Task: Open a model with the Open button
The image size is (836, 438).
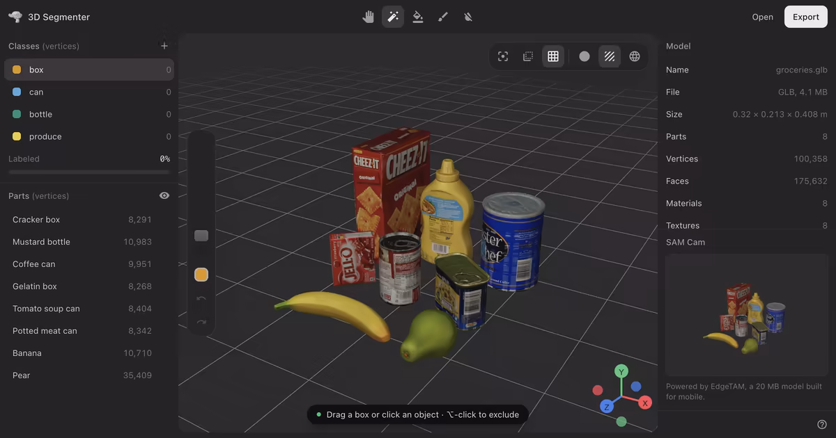Action: [x=762, y=17]
